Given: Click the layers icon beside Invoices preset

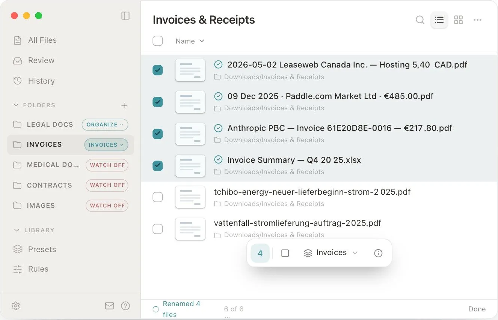Looking at the screenshot, I should click(308, 253).
